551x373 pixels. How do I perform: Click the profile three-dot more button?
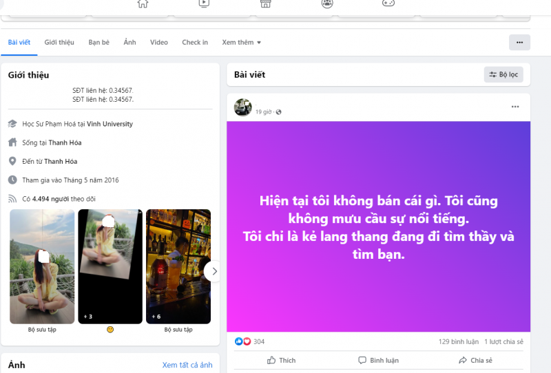[x=519, y=42]
